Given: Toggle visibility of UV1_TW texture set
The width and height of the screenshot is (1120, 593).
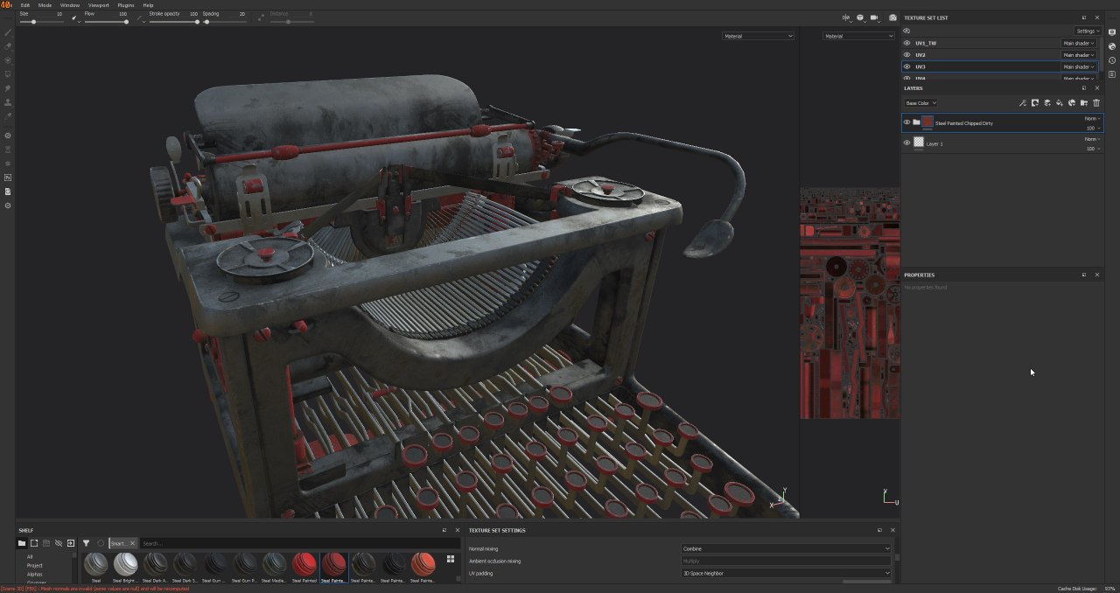Looking at the screenshot, I should click(907, 43).
